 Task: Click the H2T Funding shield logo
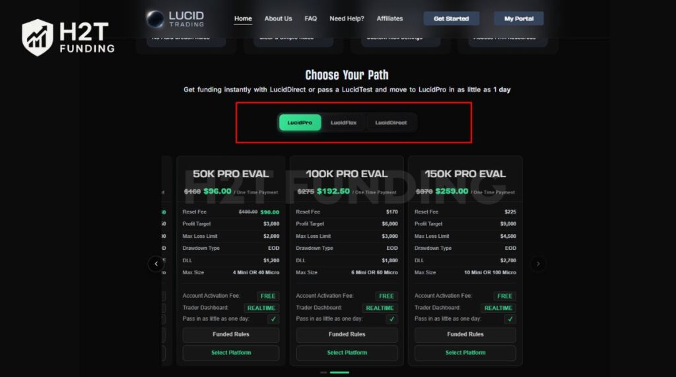click(38, 38)
